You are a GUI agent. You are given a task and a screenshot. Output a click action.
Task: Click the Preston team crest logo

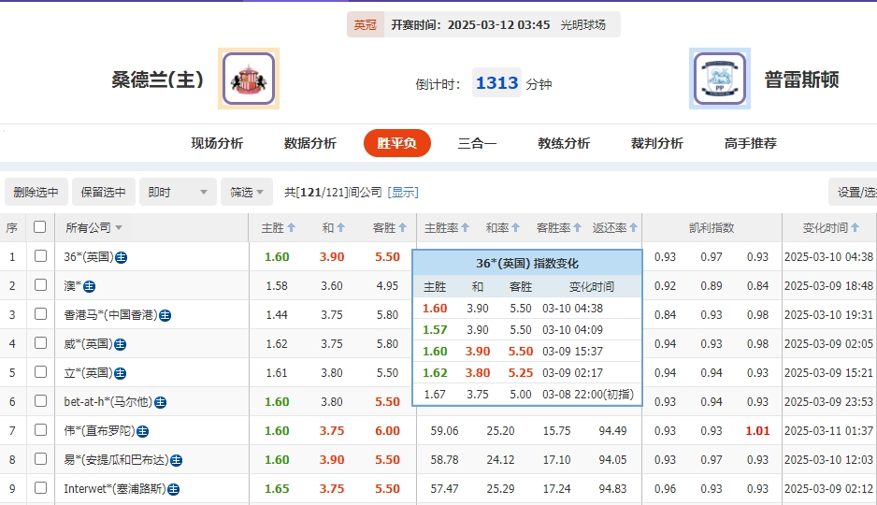point(719,79)
